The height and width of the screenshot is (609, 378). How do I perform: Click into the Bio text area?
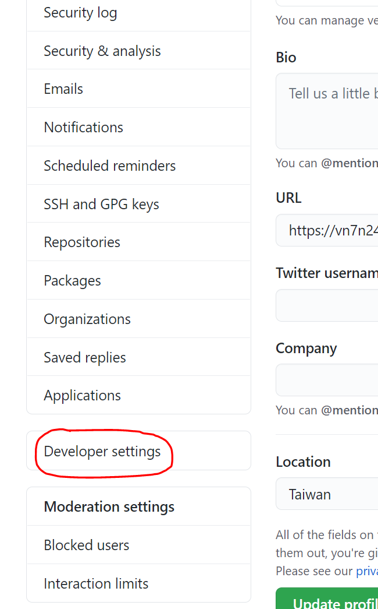[327, 111]
